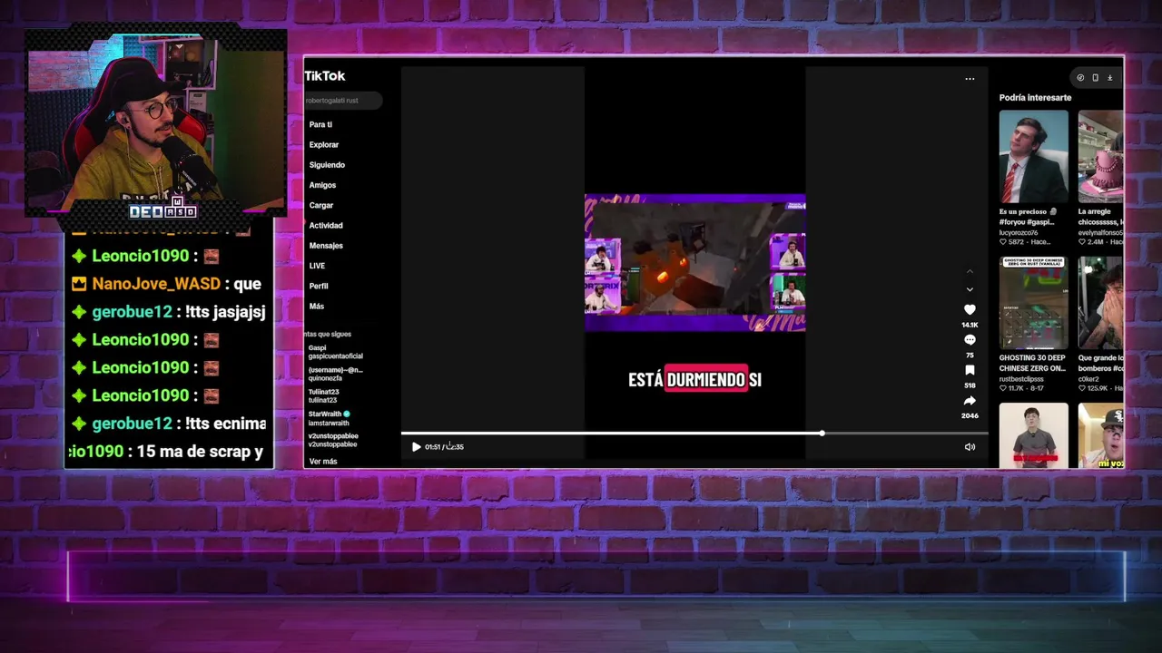Open GHOSTING 30 DEEP CHINESE ZERG thumbnail

(1033, 303)
